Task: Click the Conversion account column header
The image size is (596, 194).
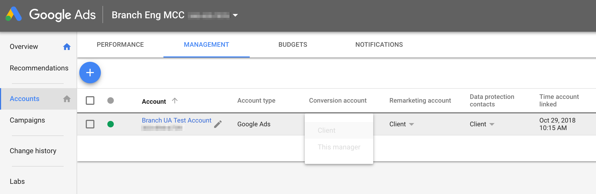Action: tap(338, 100)
